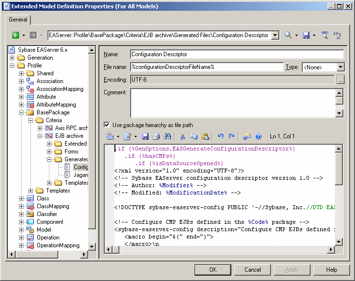Screen dimensions: 355x281
Task: Select the Component tree item
Action: pyautogui.click(x=50, y=222)
